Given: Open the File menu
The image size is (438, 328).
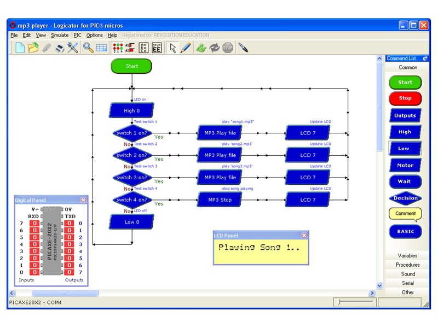Looking at the screenshot, I should (x=14, y=35).
